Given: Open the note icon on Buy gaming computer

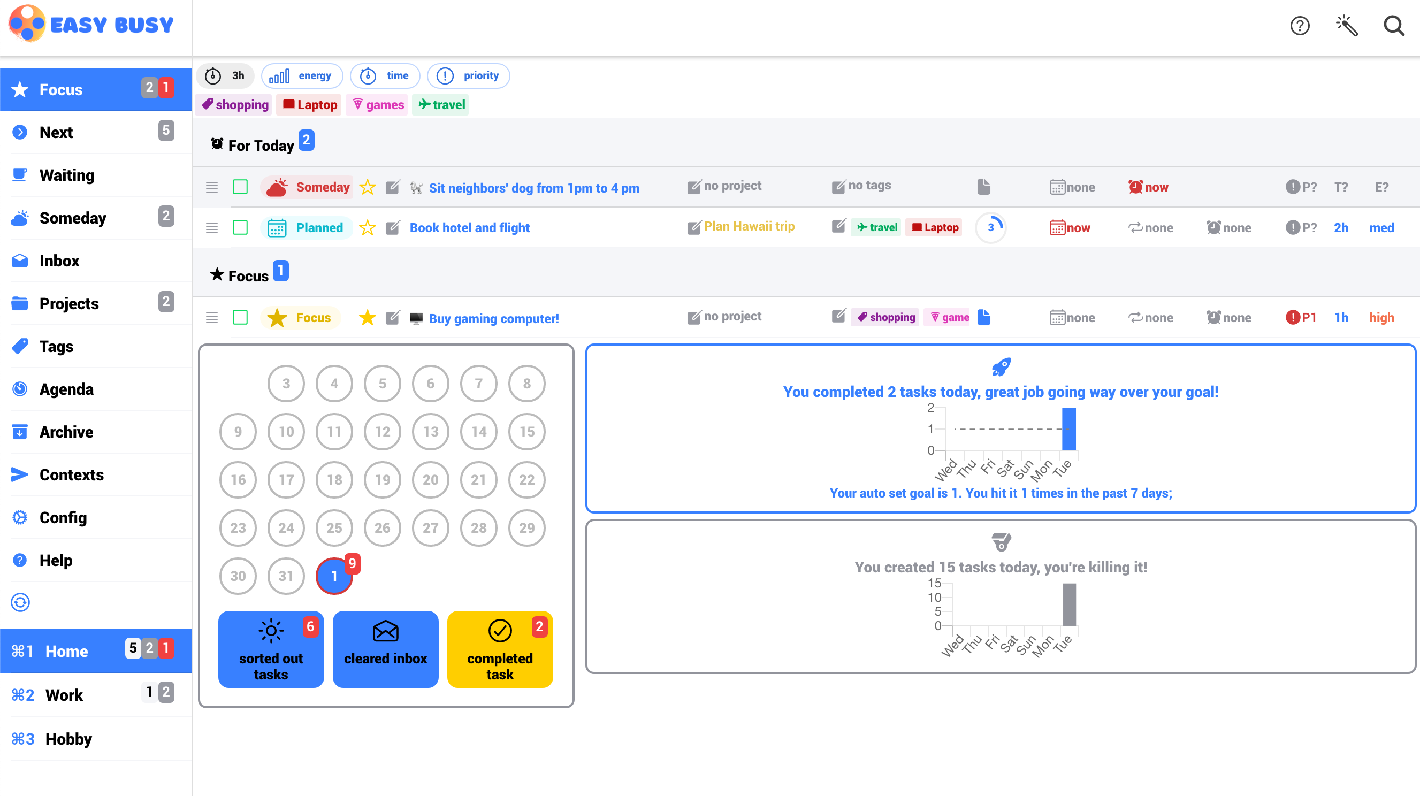Looking at the screenshot, I should tap(984, 317).
